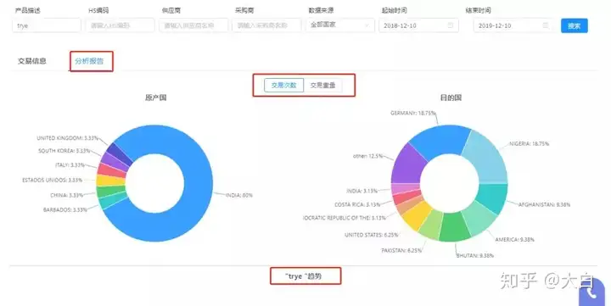Viewport: 611px width, 306px height.
Task: Click the blue search button
Action: click(x=574, y=25)
